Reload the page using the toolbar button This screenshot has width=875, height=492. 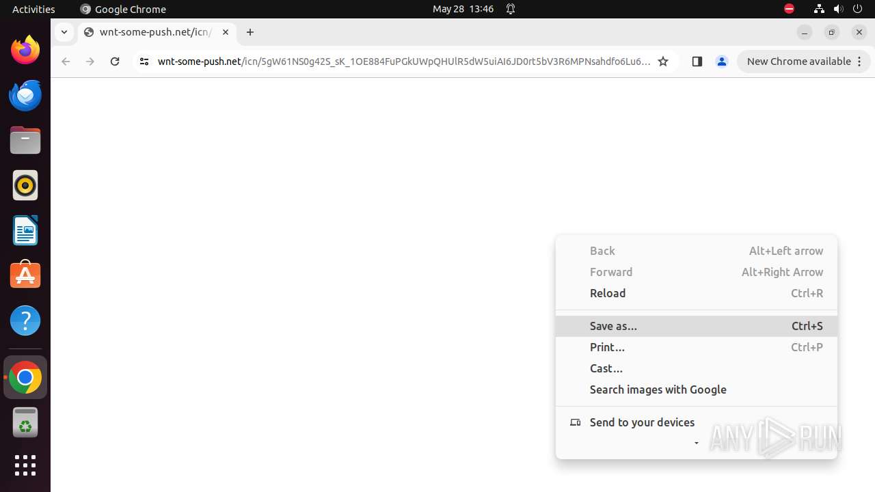115,61
